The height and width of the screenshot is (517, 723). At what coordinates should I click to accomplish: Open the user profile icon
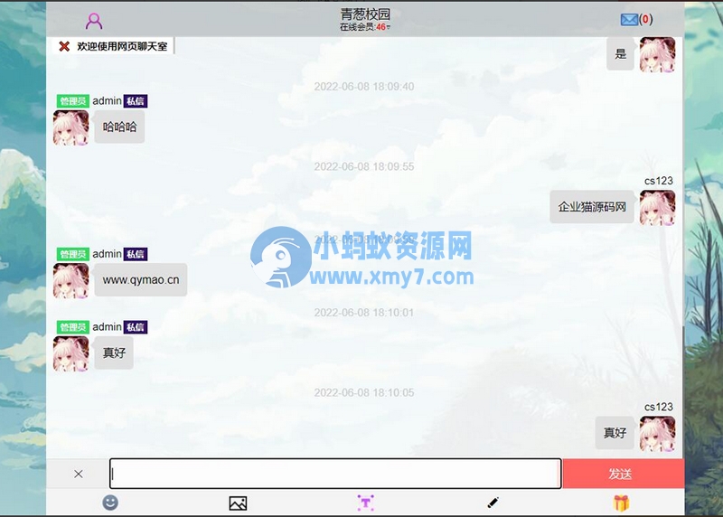94,21
